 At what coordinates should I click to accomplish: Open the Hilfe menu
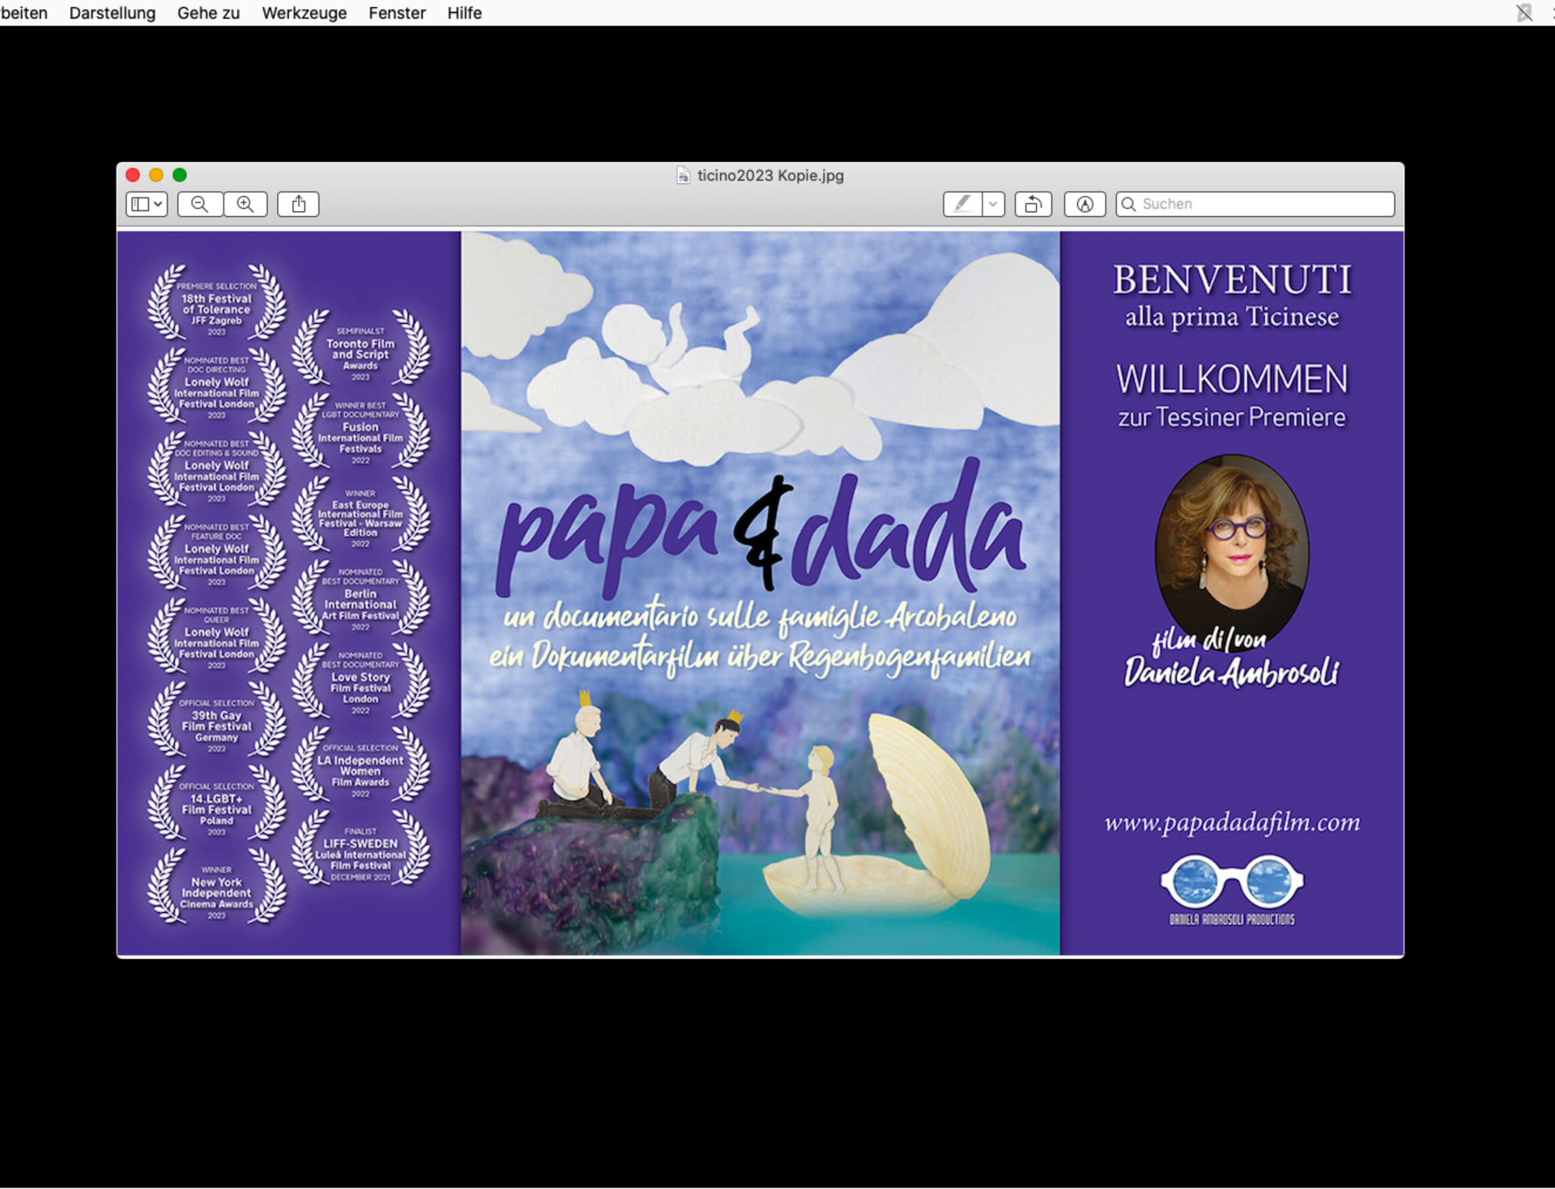pyautogui.click(x=464, y=13)
